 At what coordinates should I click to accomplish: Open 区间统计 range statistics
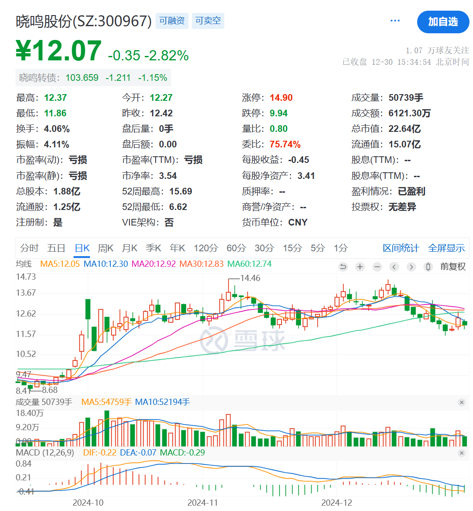401,248
